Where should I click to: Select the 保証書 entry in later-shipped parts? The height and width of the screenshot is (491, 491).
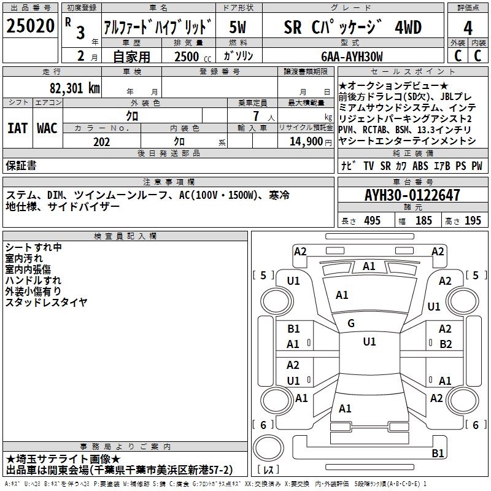point(21,166)
